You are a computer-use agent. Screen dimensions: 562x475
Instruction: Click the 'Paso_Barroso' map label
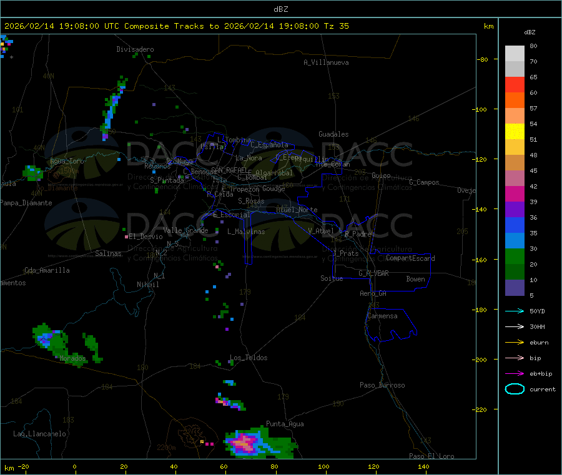click(382, 386)
